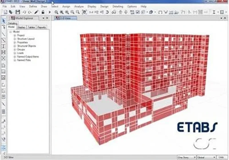This screenshot has height=160, width=229.
Task: Select the Draw Rectangular Floor tool
Action: pyautogui.click(x=3, y=71)
